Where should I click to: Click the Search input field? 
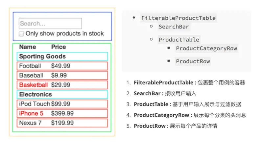click(50, 24)
